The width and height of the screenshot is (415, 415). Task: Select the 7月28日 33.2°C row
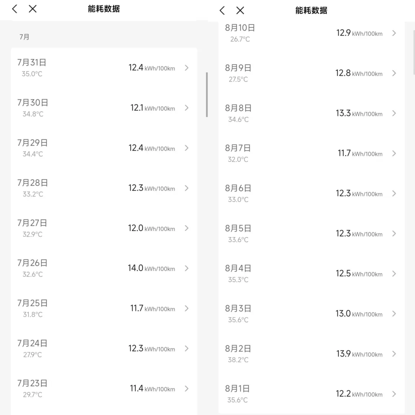pyautogui.click(x=104, y=188)
